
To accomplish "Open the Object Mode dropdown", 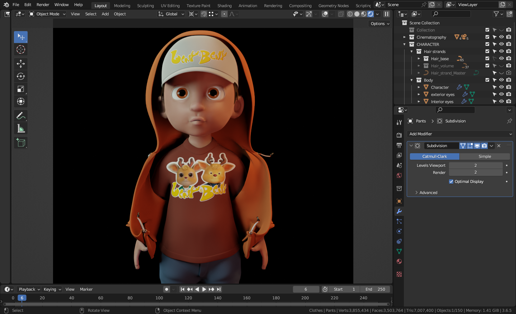I will tap(47, 14).
